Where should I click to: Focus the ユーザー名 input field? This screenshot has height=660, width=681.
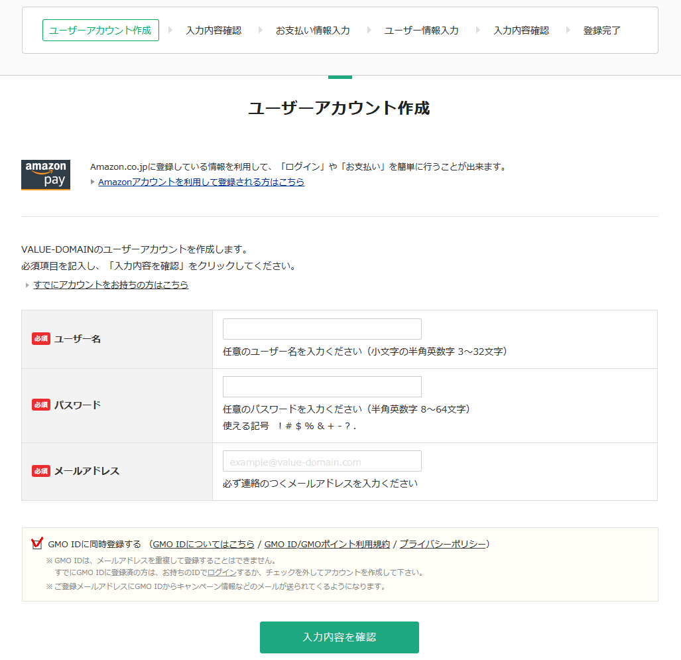(322, 329)
